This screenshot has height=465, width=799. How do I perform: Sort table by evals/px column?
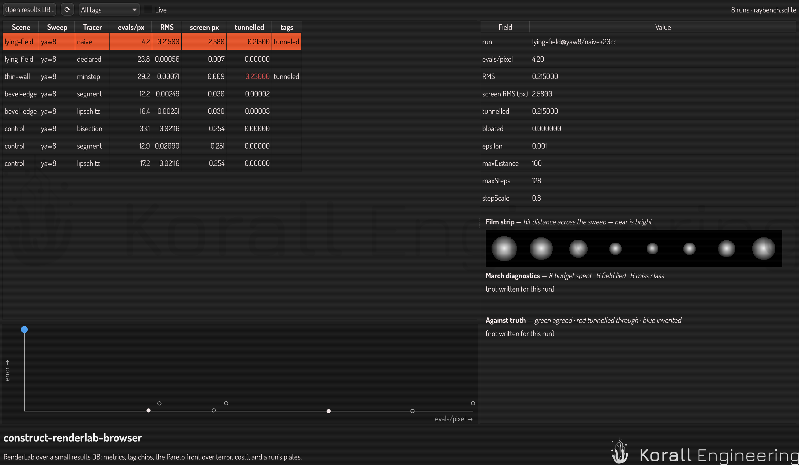pos(131,27)
